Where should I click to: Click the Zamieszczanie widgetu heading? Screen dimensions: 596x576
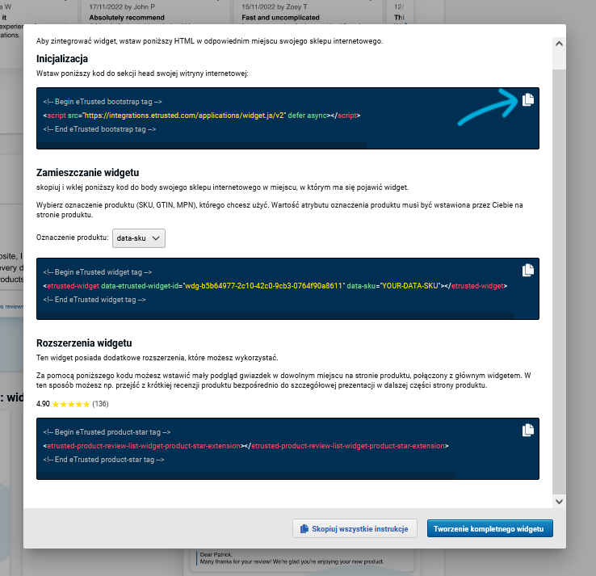87,173
